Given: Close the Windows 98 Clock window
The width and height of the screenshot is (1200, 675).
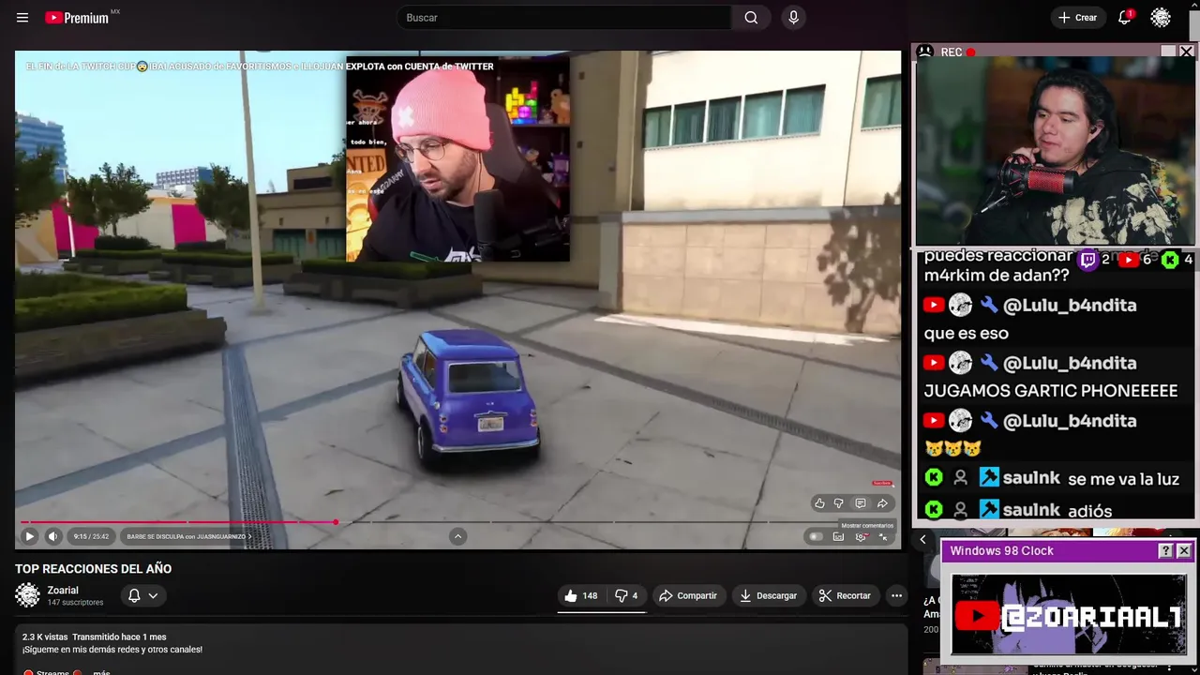Looking at the screenshot, I should click(1184, 551).
